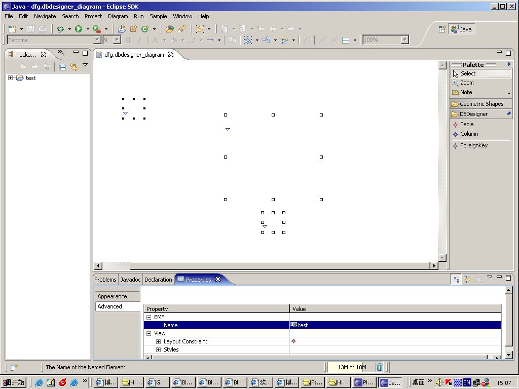Open dropdown arrow beside Run icon
Image resolution: width=519 pixels, height=389 pixels.
tap(88, 29)
